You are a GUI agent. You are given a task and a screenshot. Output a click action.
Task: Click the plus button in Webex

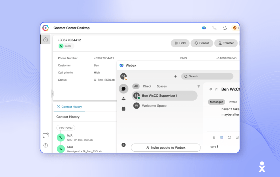click(x=175, y=76)
